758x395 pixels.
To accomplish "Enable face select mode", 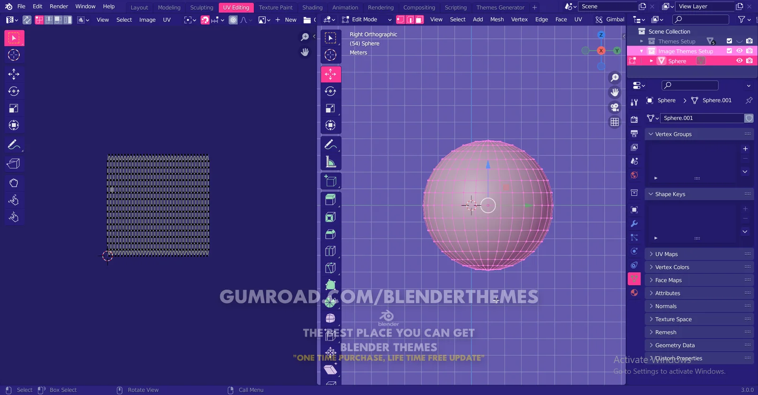I will coord(419,19).
